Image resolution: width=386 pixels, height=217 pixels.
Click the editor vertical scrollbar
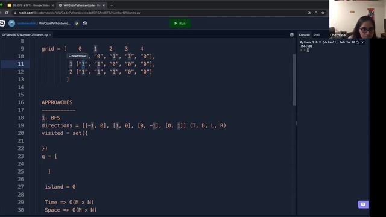coord(294,80)
